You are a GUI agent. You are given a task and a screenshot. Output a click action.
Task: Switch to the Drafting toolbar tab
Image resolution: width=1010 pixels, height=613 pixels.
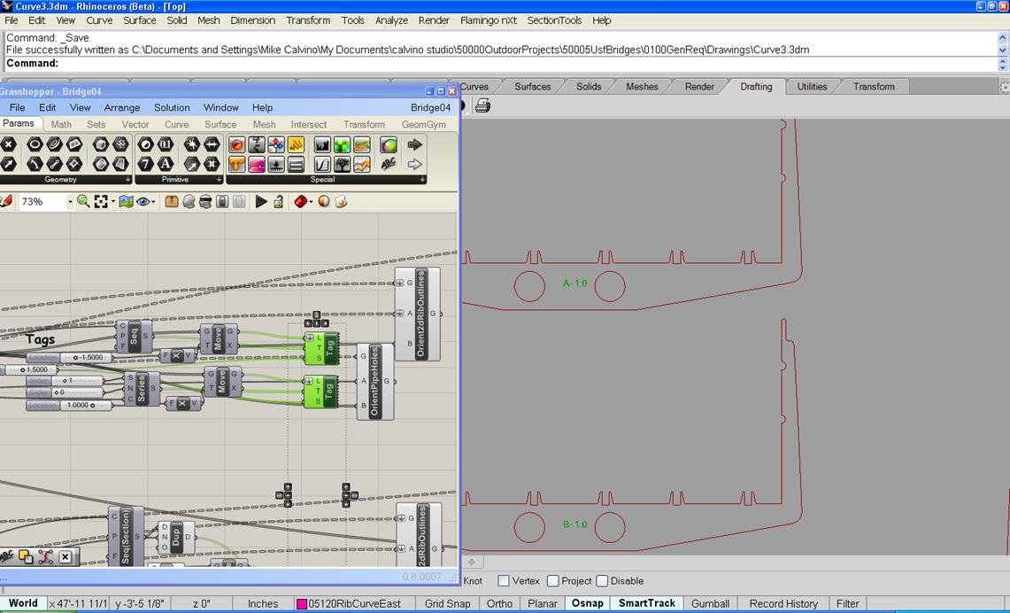756,87
